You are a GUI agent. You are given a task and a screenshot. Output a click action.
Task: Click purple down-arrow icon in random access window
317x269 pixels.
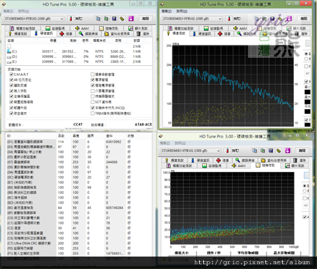[x=288, y=150]
